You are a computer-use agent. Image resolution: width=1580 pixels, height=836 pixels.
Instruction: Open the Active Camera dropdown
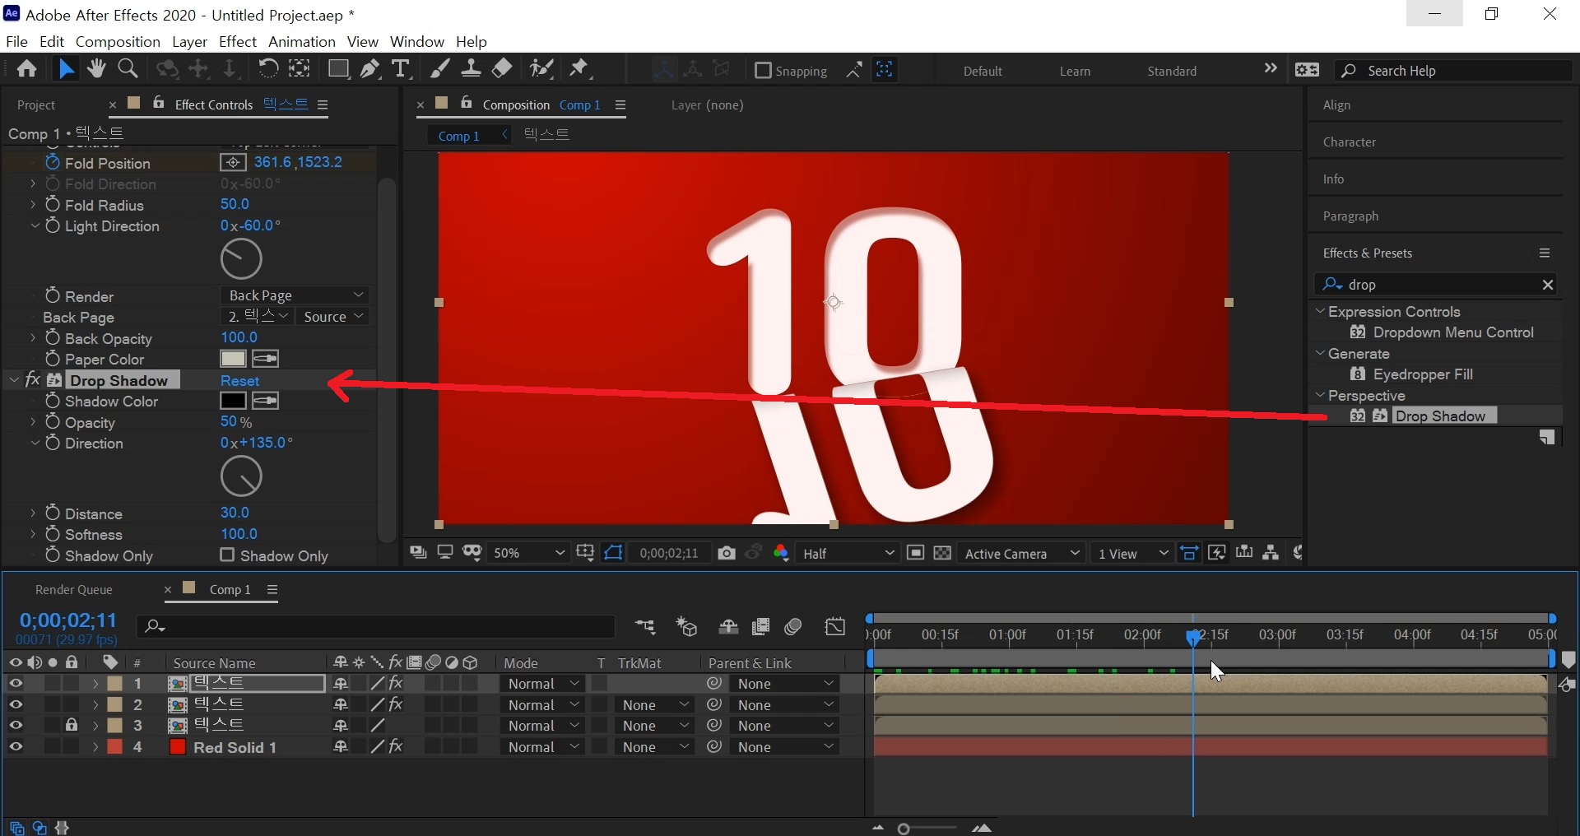(x=1020, y=553)
